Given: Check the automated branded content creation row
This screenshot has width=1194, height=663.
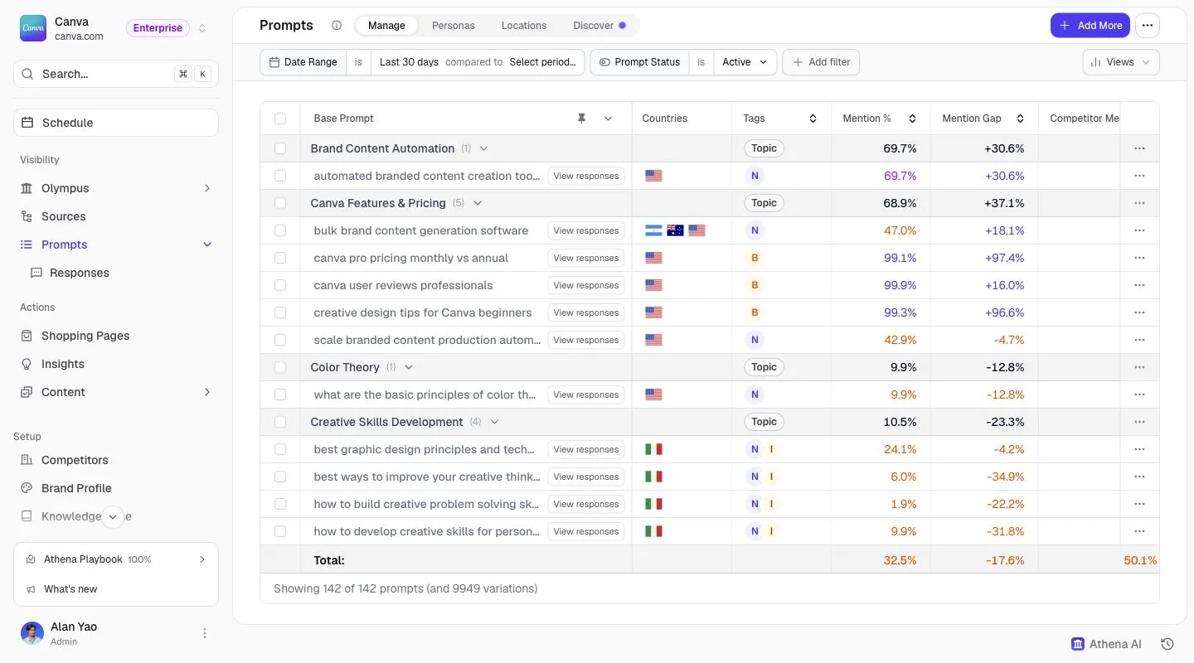Looking at the screenshot, I should [x=280, y=176].
